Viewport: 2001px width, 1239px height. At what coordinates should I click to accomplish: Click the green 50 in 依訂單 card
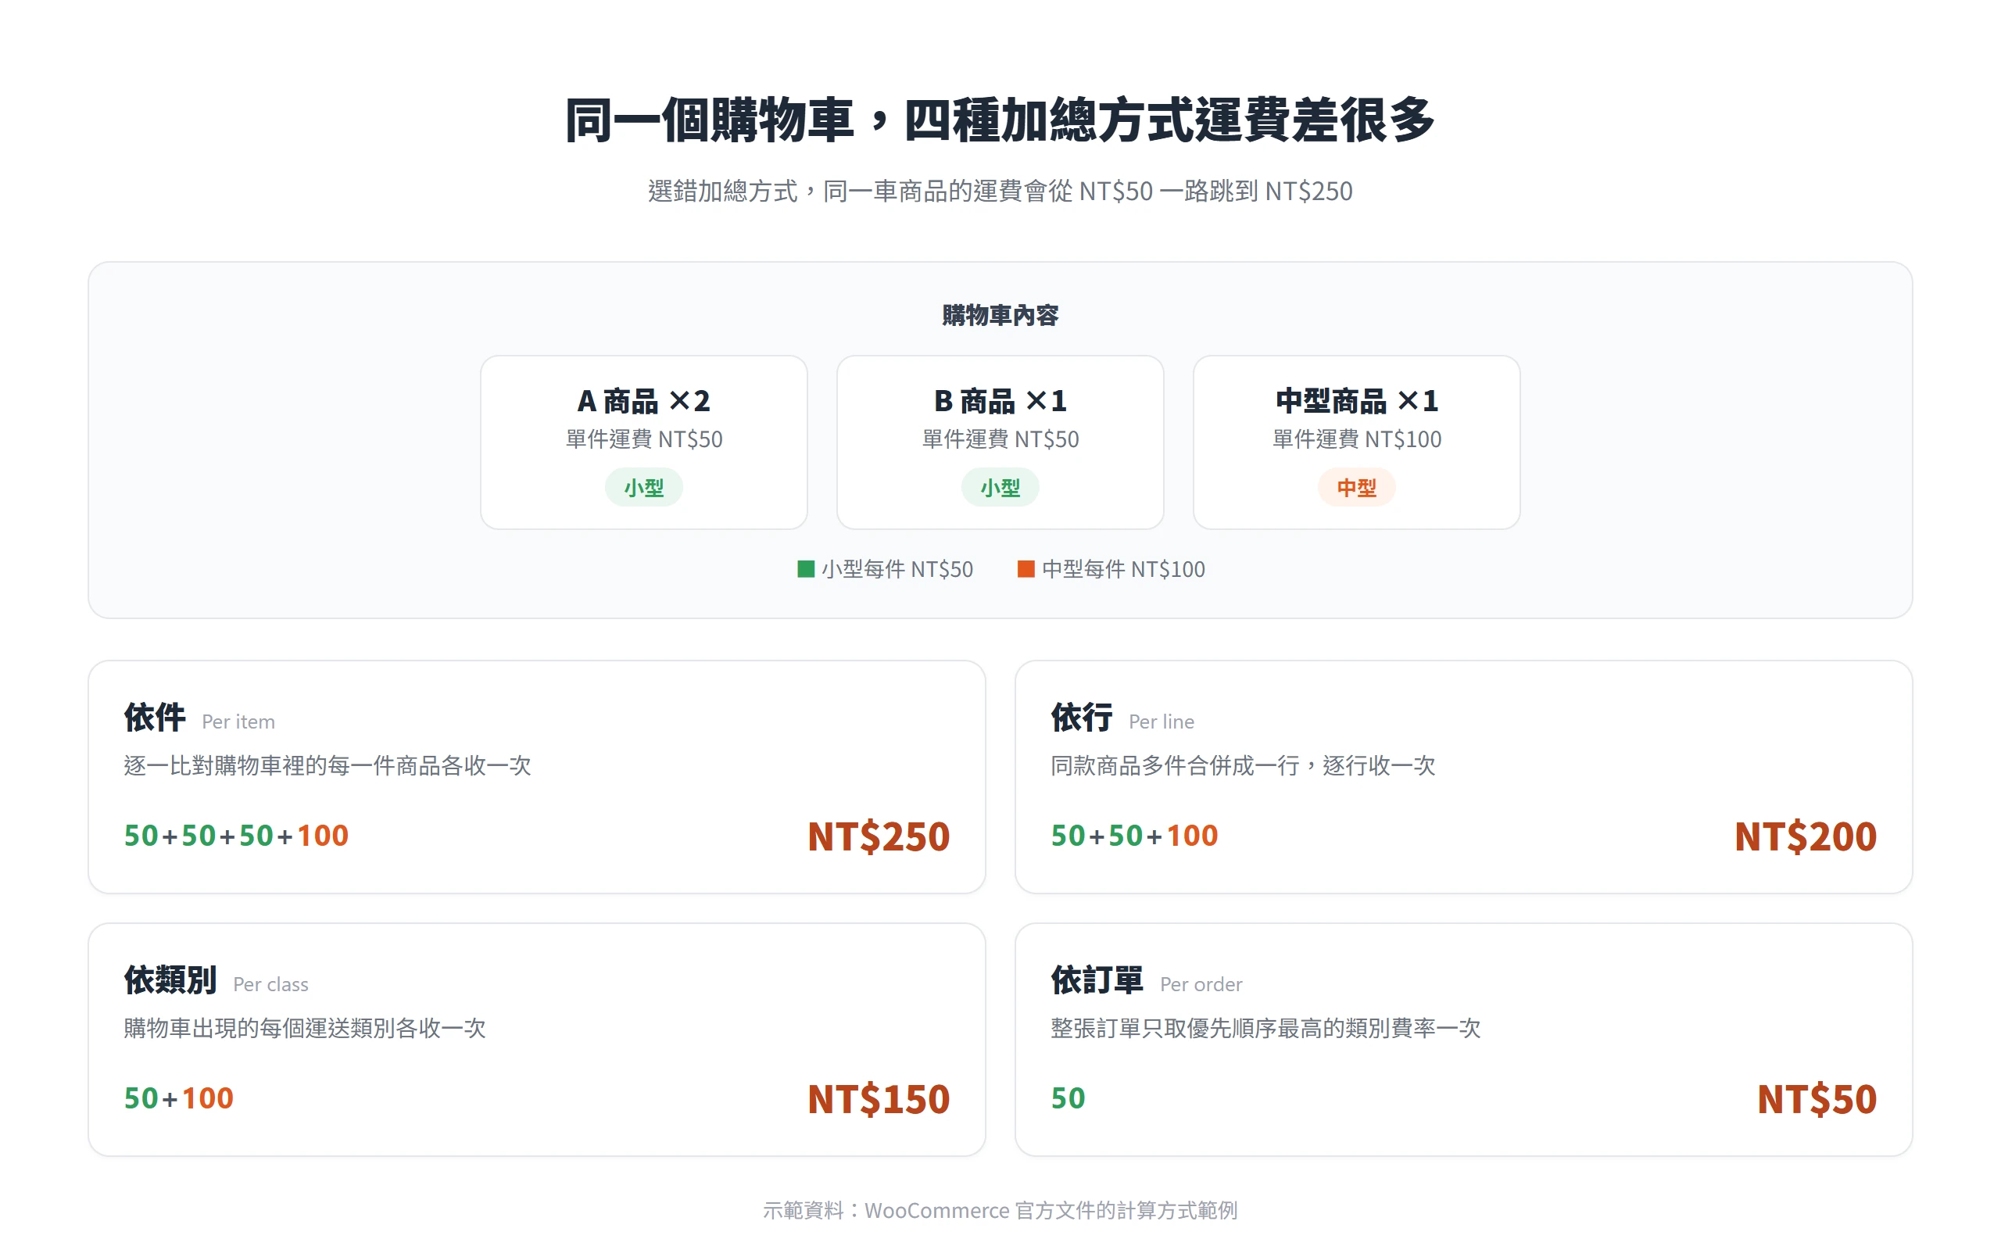click(x=1068, y=1098)
